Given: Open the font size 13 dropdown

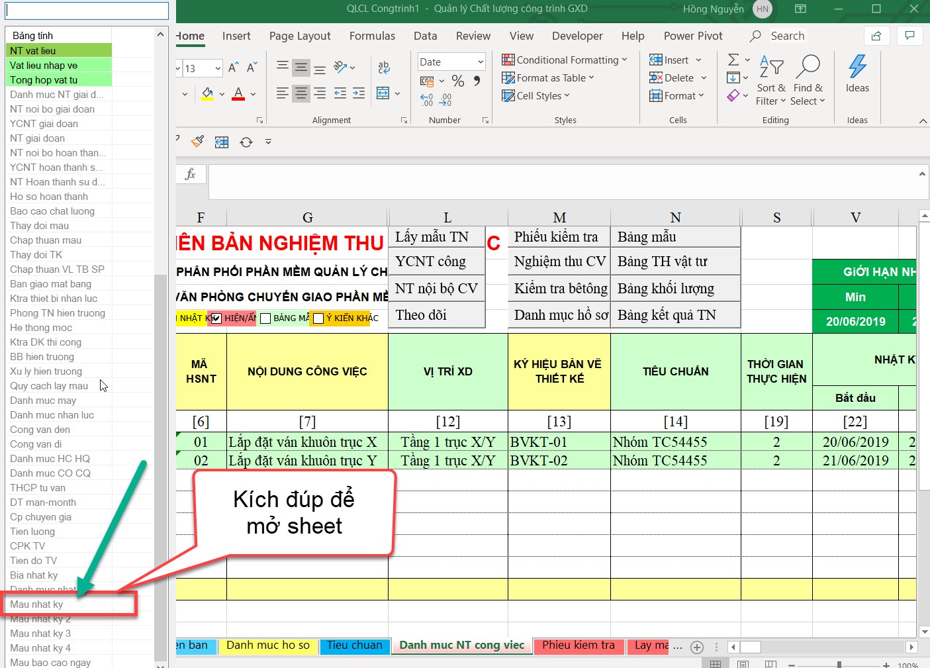Looking at the screenshot, I should click(218, 68).
